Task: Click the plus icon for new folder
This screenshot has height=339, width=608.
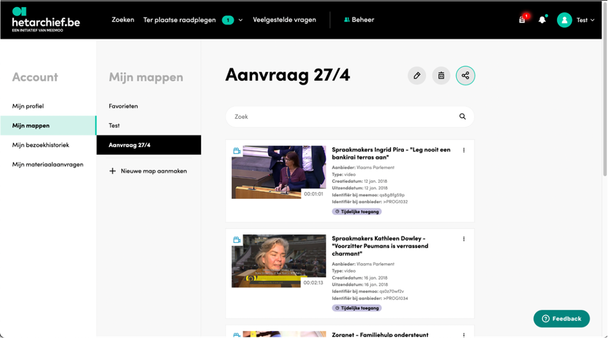Action: [x=112, y=171]
